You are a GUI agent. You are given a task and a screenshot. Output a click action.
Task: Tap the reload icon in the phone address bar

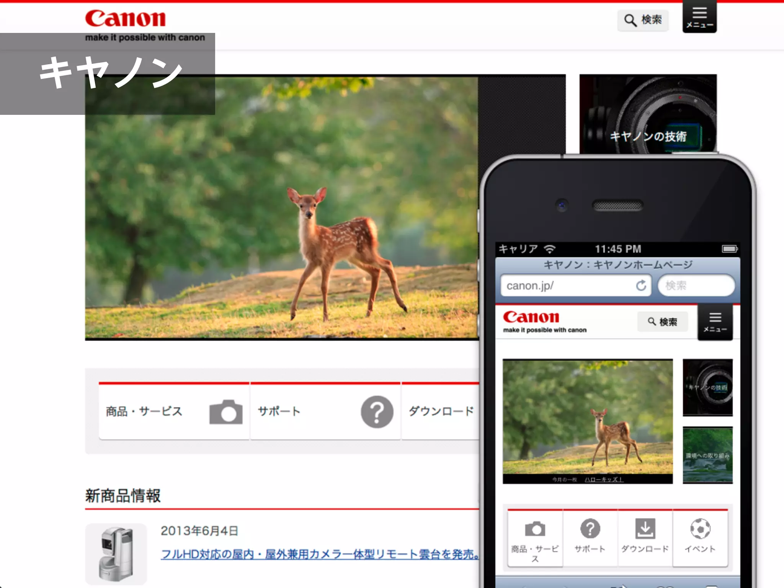point(641,285)
